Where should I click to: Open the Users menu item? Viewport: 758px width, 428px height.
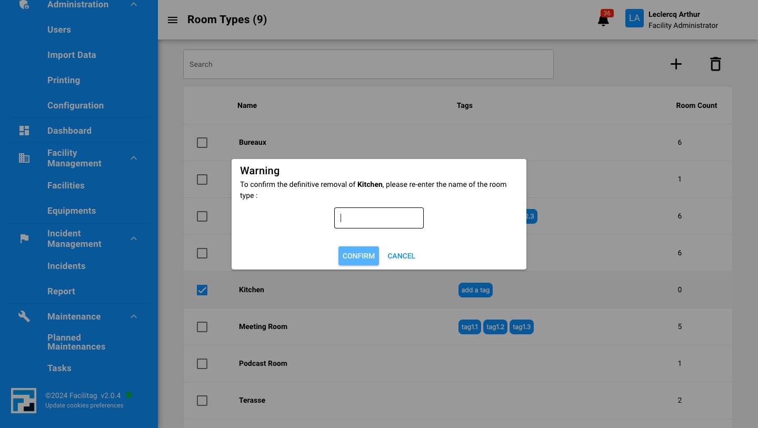(59, 29)
